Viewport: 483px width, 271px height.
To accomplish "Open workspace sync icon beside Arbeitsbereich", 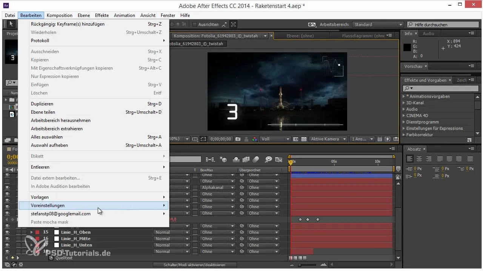I will coord(312,24).
